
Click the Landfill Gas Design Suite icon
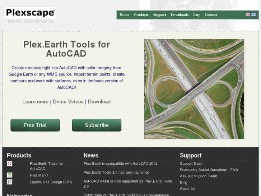pyautogui.click(x=9, y=182)
